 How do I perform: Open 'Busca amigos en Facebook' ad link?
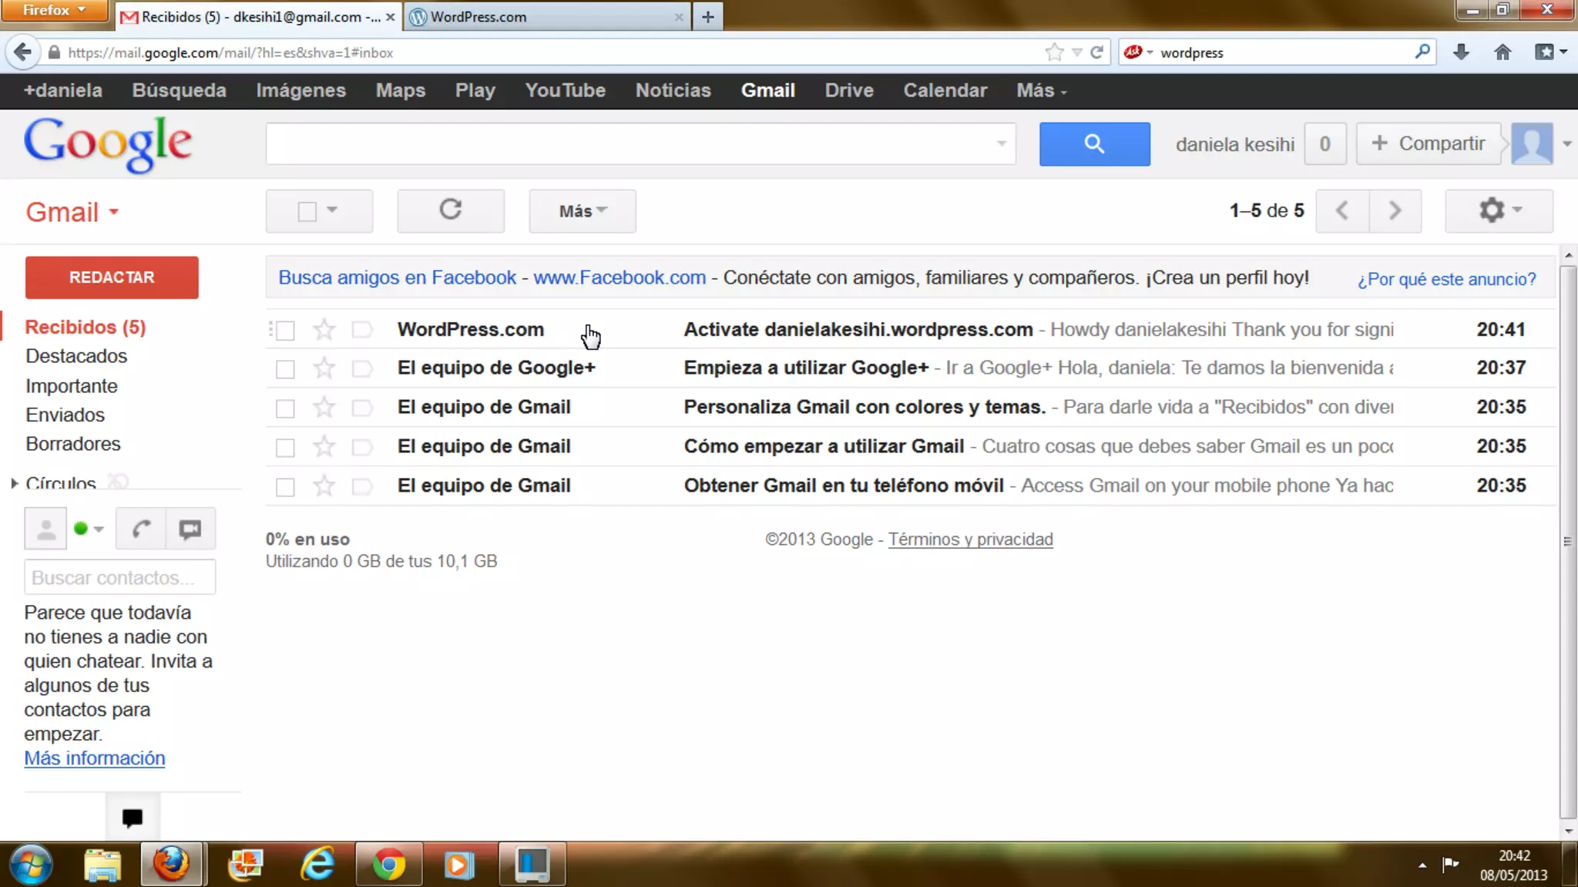pos(397,277)
